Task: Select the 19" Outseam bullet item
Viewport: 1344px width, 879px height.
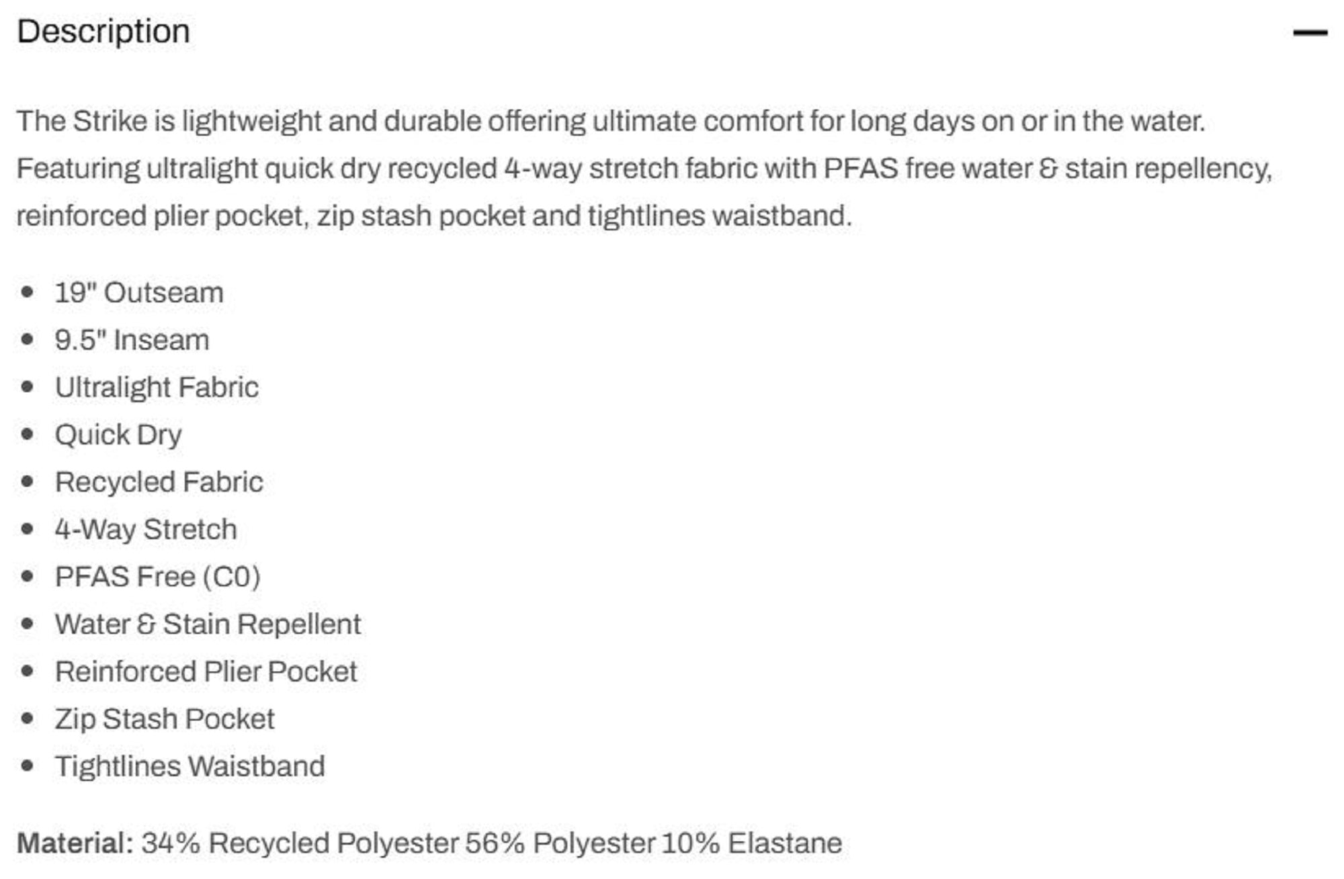Action: (x=139, y=293)
